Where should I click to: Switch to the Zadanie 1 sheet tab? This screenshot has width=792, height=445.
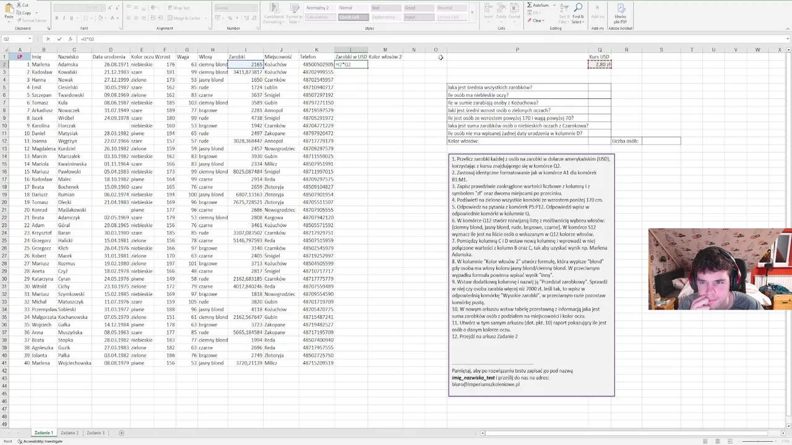tap(44, 433)
